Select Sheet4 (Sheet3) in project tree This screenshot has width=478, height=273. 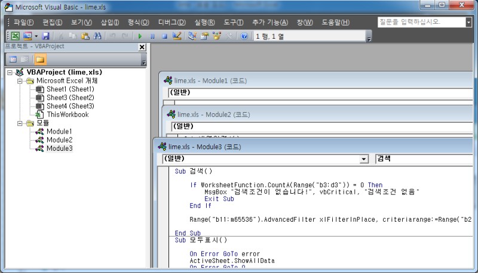(71, 106)
